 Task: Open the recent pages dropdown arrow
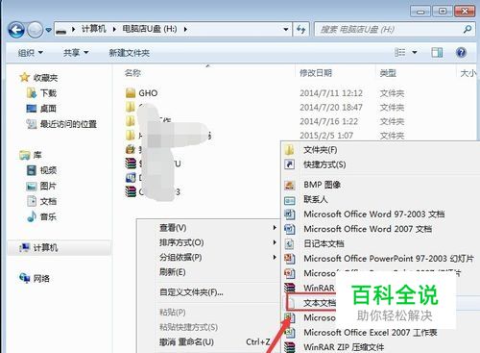tap(48, 30)
